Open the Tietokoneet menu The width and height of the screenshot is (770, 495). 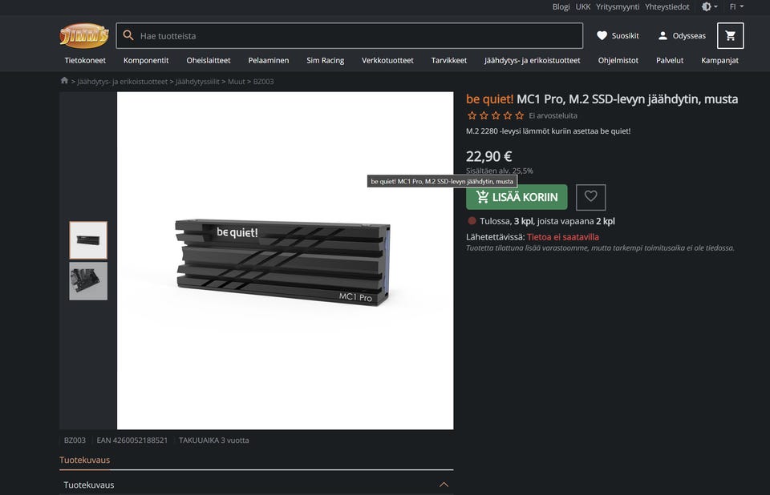[x=85, y=60]
